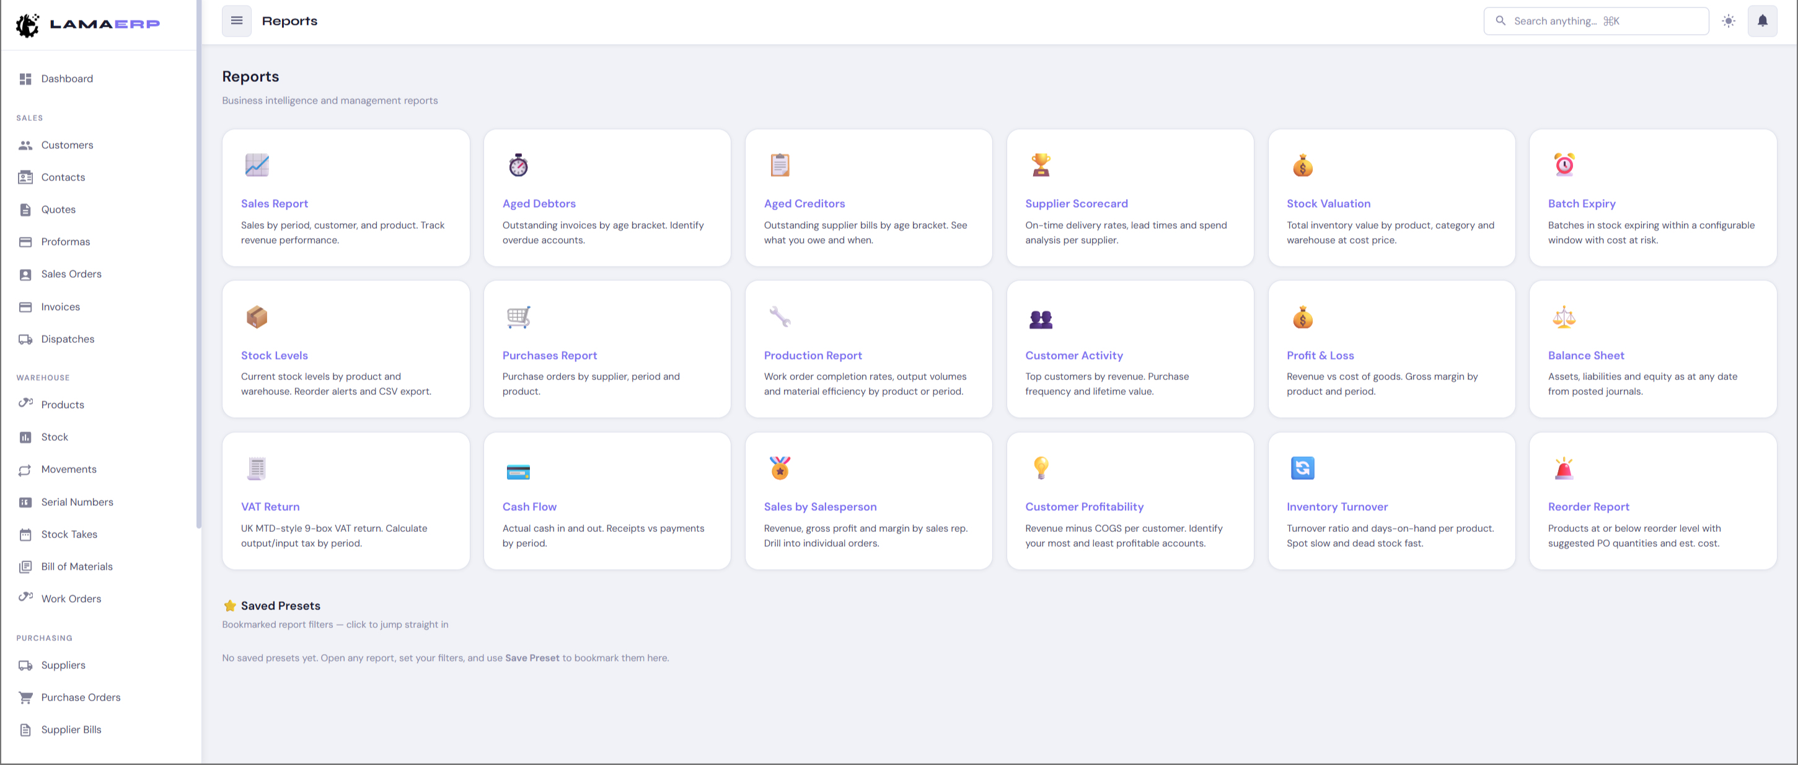Toggle the light/dark theme sun icon
Screen dimensions: 1798x765
1728,21
